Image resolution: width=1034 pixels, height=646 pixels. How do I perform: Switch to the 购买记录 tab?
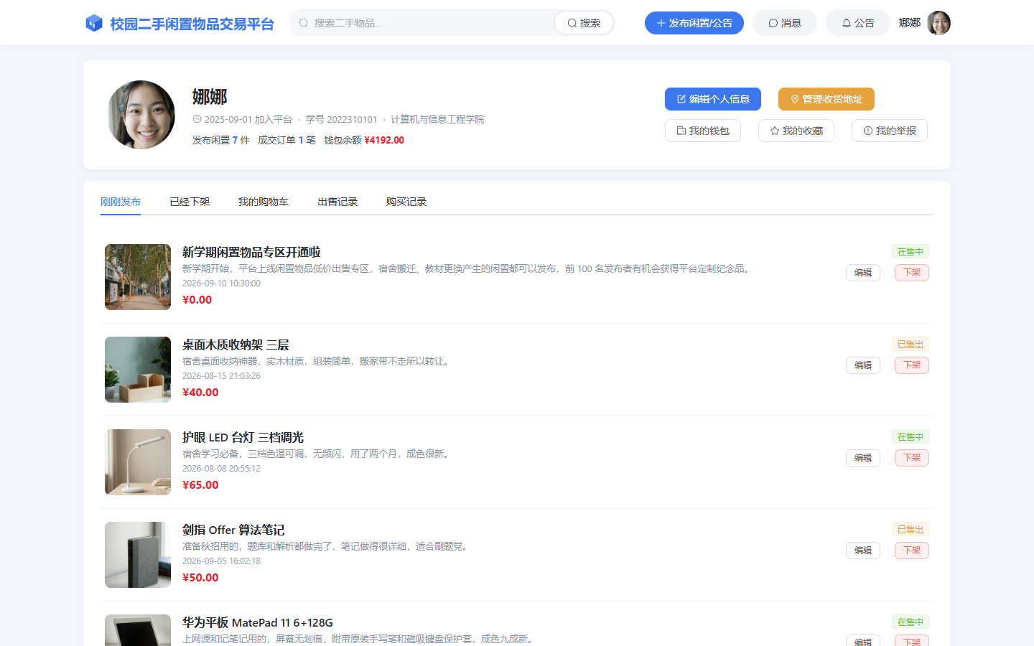point(406,202)
